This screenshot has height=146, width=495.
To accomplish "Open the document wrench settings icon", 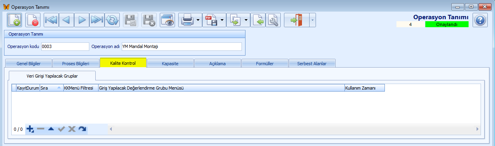I will (x=274, y=20).
